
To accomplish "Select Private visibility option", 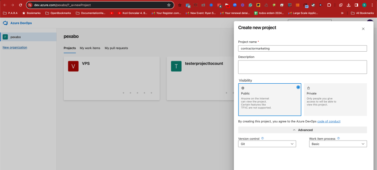I will pos(335,100).
